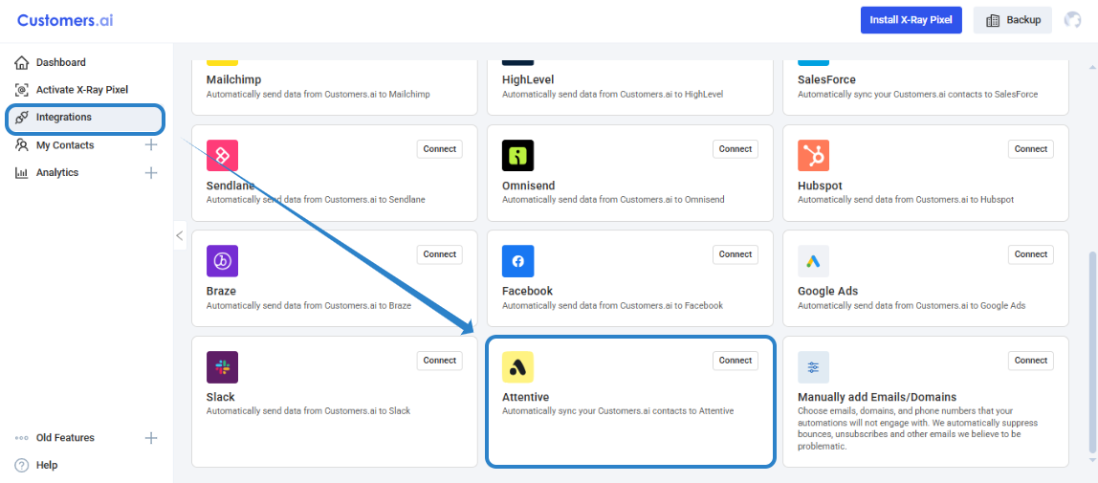Click the vertical scrollbar thumb
1098x483 pixels.
pyautogui.click(x=1092, y=351)
